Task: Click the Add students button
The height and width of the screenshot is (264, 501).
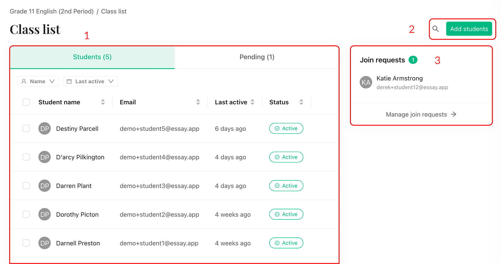Action: tap(469, 29)
